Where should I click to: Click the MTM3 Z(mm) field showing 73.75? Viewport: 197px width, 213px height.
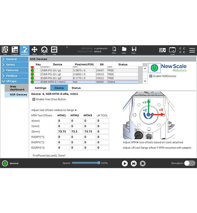90,131
